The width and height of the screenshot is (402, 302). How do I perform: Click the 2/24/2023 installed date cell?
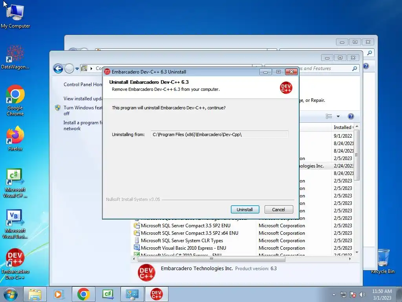coord(343,166)
